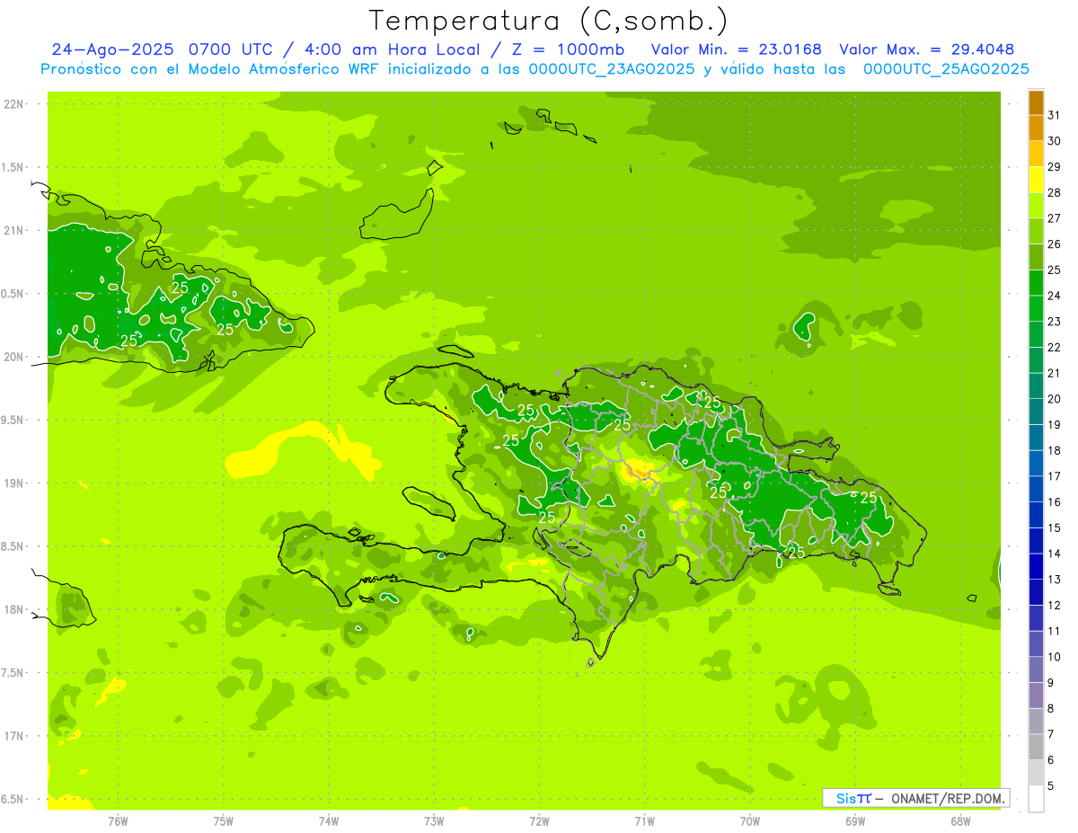The height and width of the screenshot is (833, 1078).
Task: Click the green color-bar segment between 24 and 25
Action: pyautogui.click(x=1036, y=284)
